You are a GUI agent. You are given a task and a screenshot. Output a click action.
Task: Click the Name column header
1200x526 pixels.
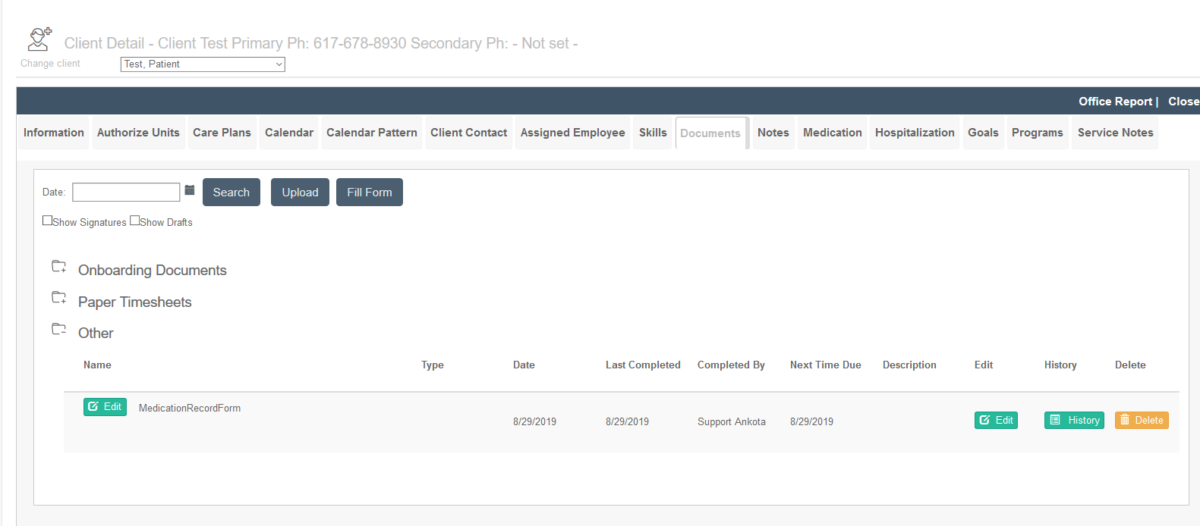tap(97, 365)
